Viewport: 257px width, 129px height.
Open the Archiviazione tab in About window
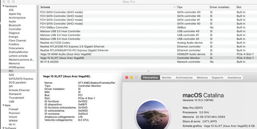click(184, 78)
